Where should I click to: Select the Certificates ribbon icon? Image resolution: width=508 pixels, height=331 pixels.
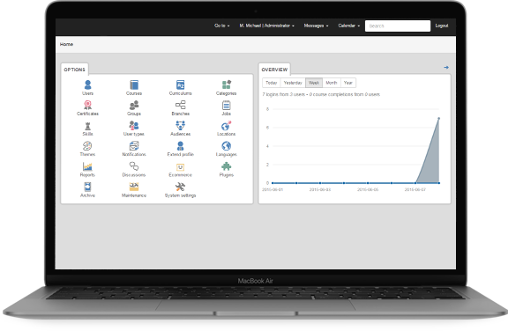click(87, 105)
